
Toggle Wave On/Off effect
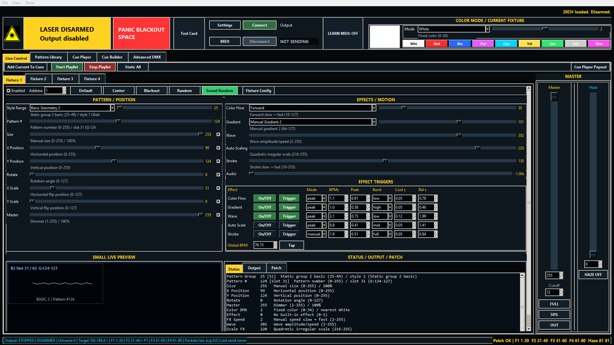(265, 216)
